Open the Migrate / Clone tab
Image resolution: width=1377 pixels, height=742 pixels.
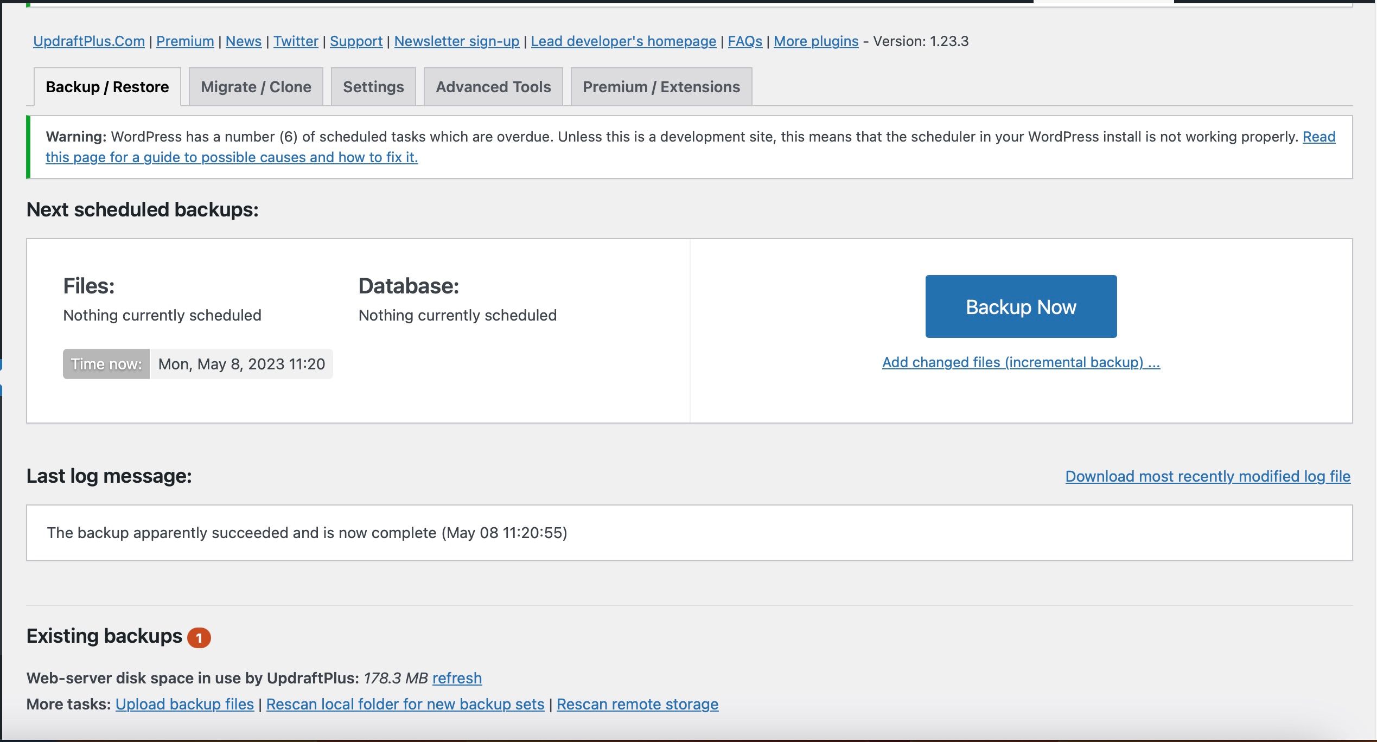256,87
